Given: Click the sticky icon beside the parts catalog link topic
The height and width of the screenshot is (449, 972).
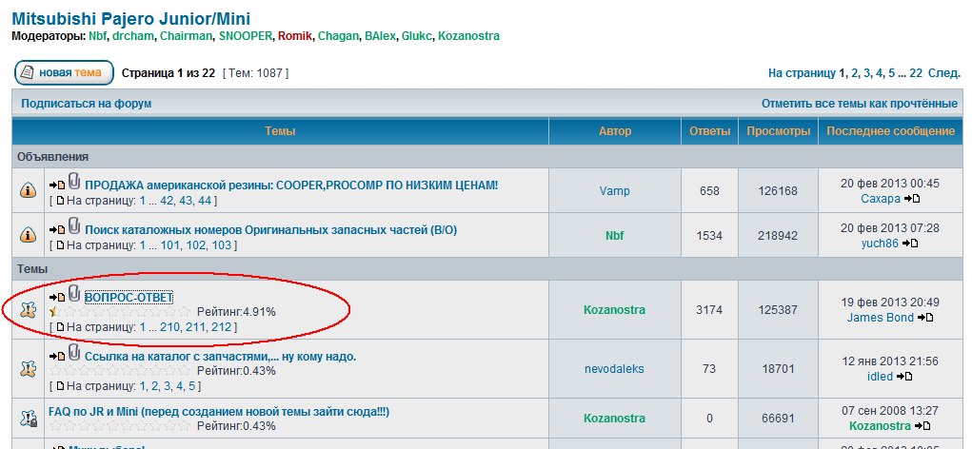Looking at the screenshot, I should (x=28, y=369).
